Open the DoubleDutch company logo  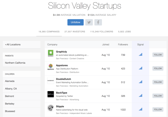(51, 81)
